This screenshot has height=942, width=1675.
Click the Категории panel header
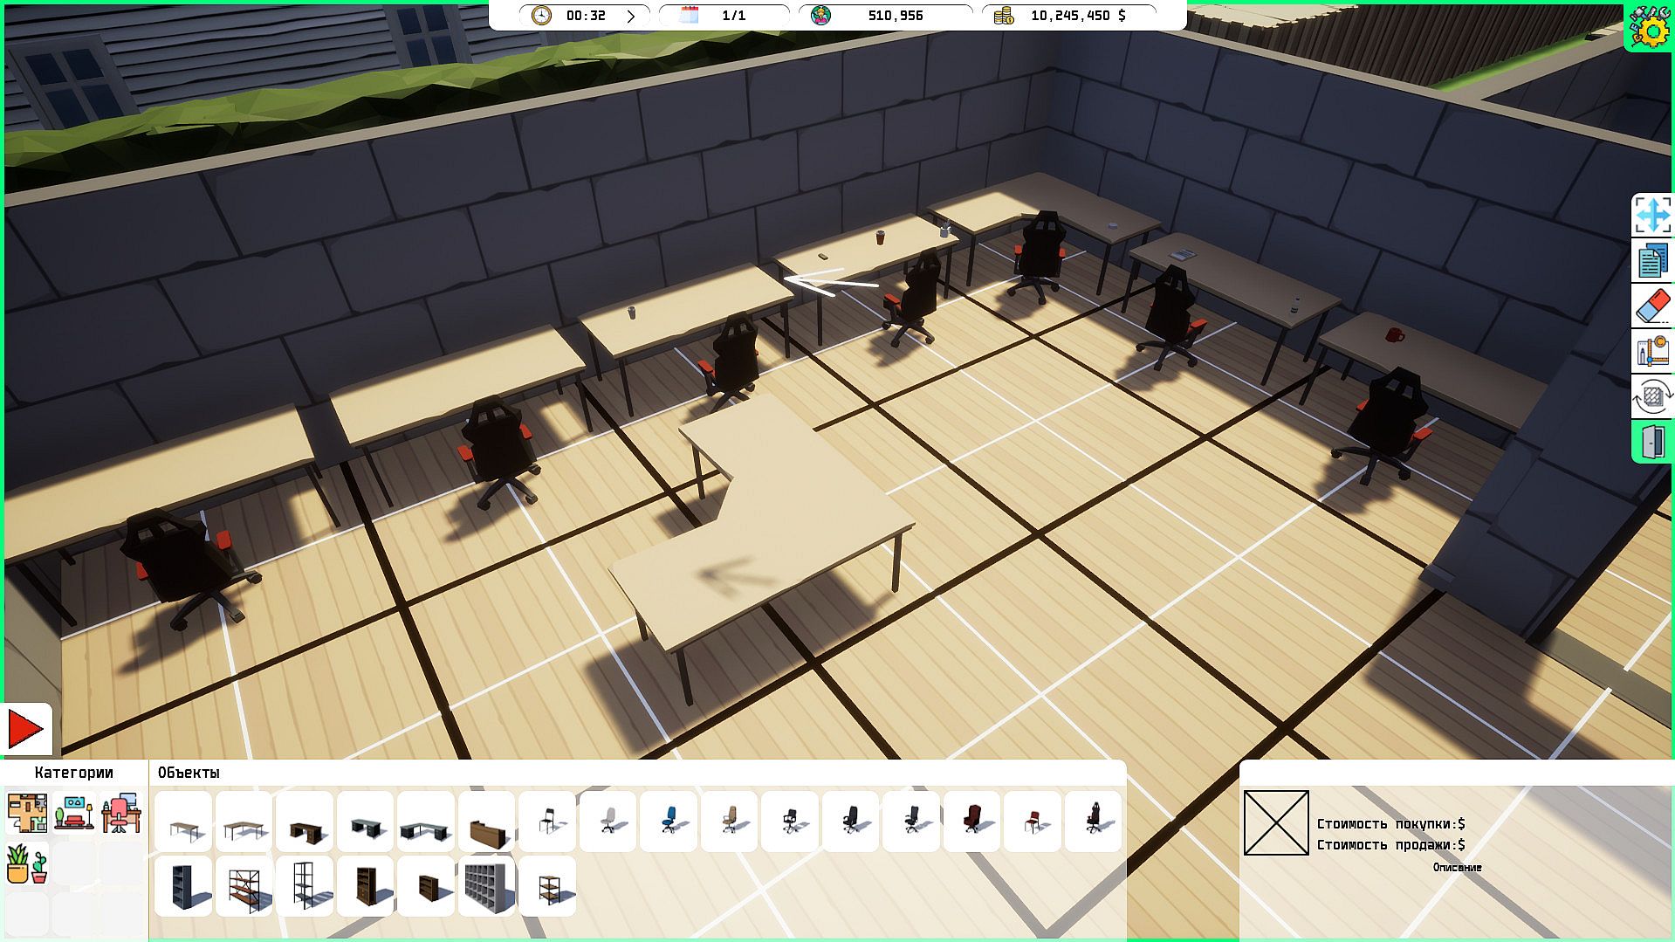click(74, 773)
